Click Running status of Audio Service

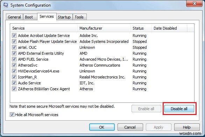pyautogui.click(x=140, y=83)
